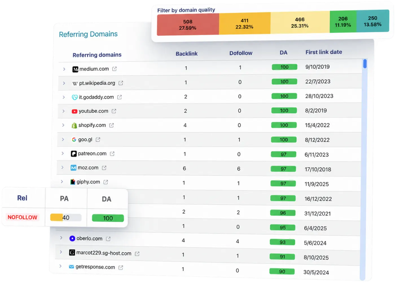This screenshot has width=395, height=289.
Task: Expand the pt.wikipedia.org row
Action: (64, 83)
